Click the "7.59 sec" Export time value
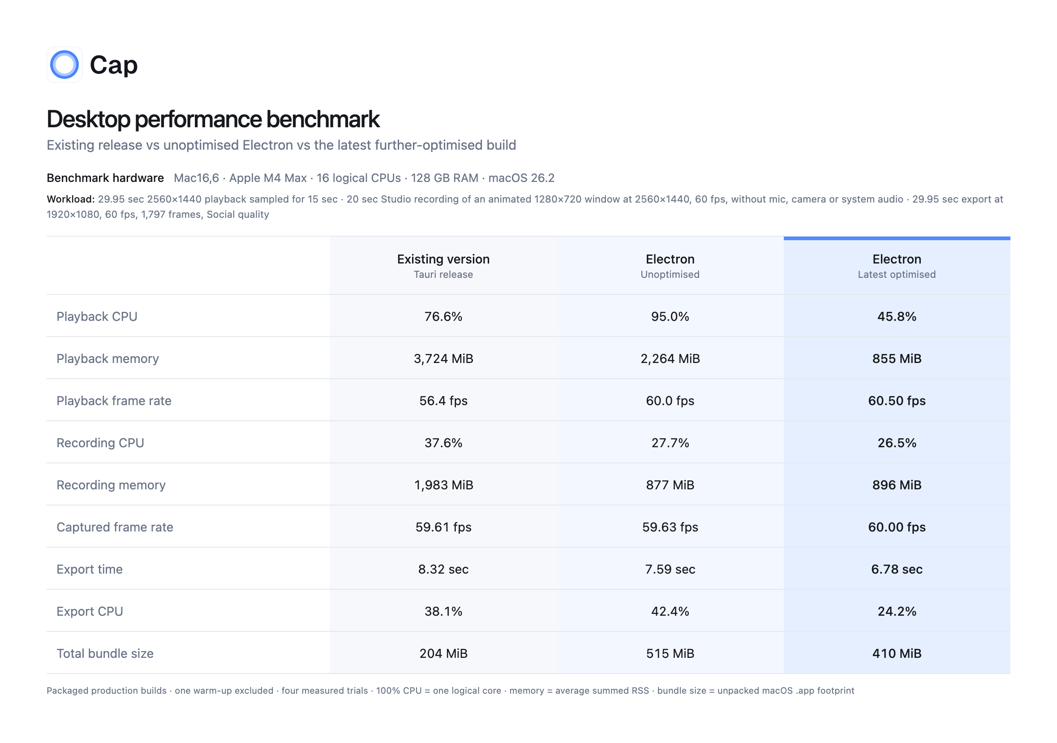 click(670, 569)
